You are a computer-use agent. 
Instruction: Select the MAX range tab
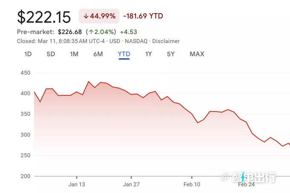click(x=197, y=54)
